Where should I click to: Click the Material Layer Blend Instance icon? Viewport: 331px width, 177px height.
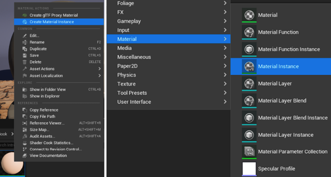[x=249, y=118]
